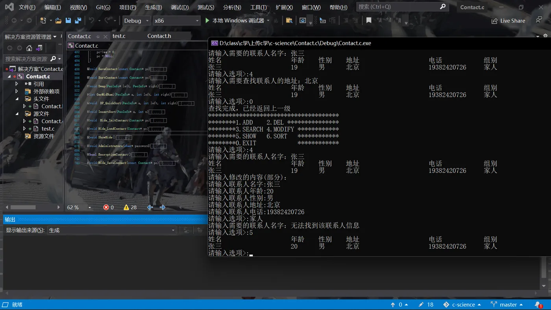Save the current file with disk icon
Viewport: 551px width, 310px height.
68,20
